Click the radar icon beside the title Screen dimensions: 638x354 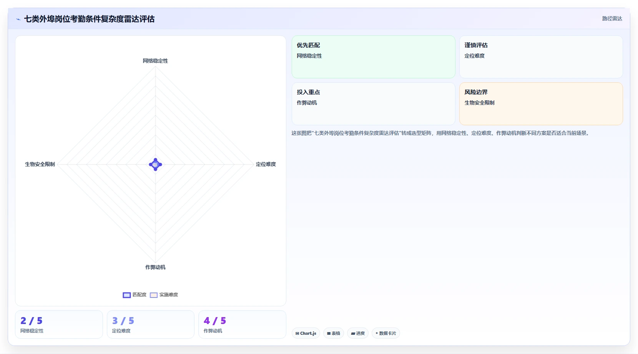click(x=18, y=19)
